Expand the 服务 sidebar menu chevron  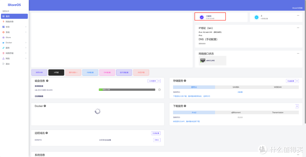click(x=26, y=48)
